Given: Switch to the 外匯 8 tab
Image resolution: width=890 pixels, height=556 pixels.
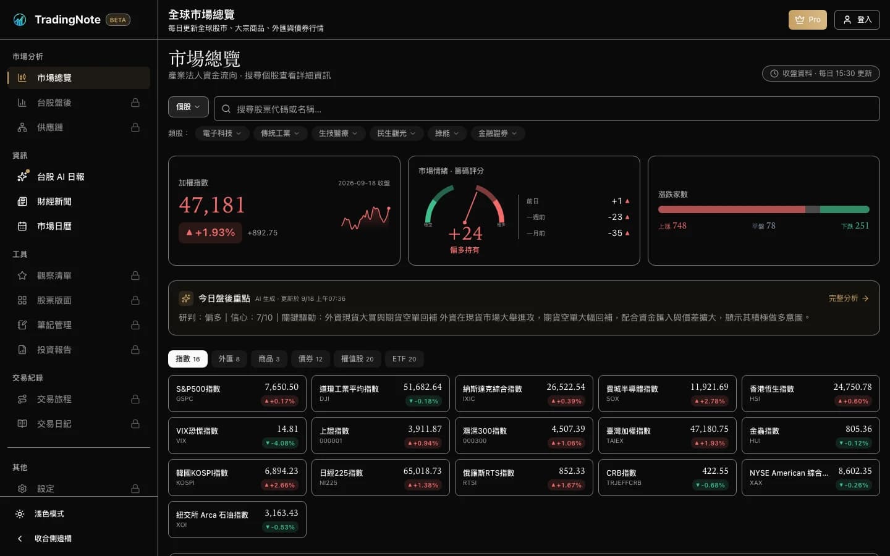Looking at the screenshot, I should (x=229, y=359).
